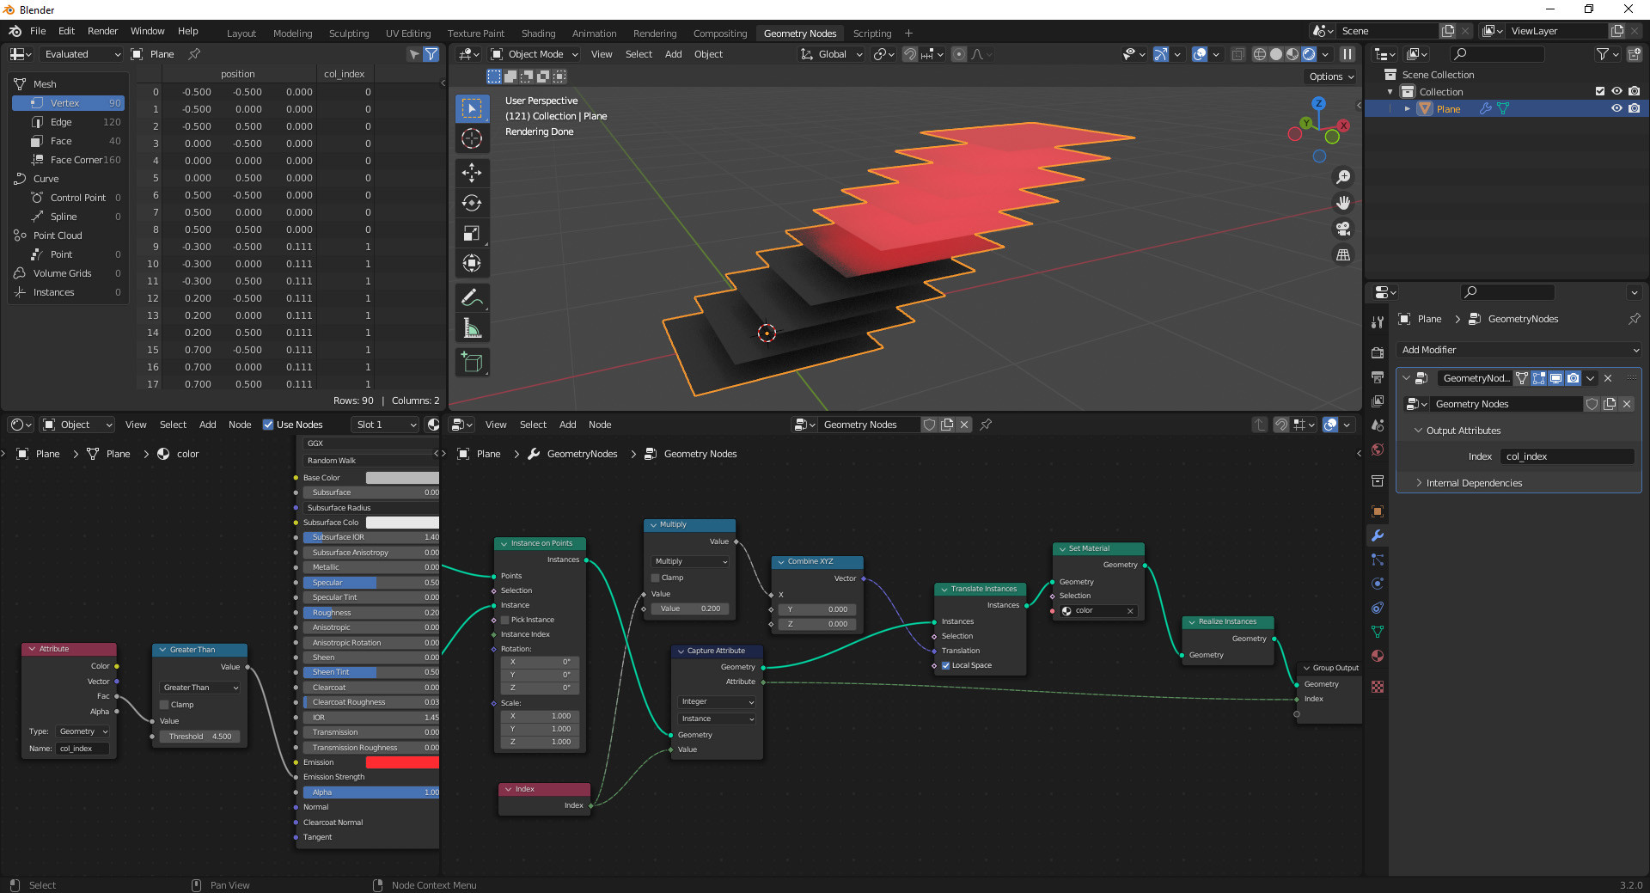Click the red Emission color swatch
This screenshot has height=893, width=1650.
click(x=403, y=762)
